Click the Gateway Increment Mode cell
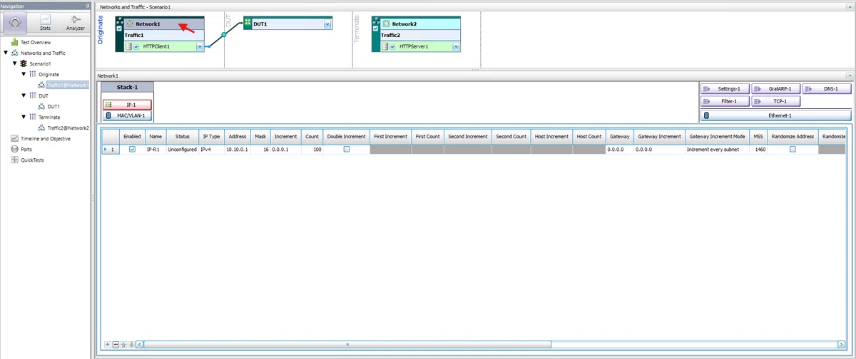The width and height of the screenshot is (856, 359). pyautogui.click(x=718, y=150)
